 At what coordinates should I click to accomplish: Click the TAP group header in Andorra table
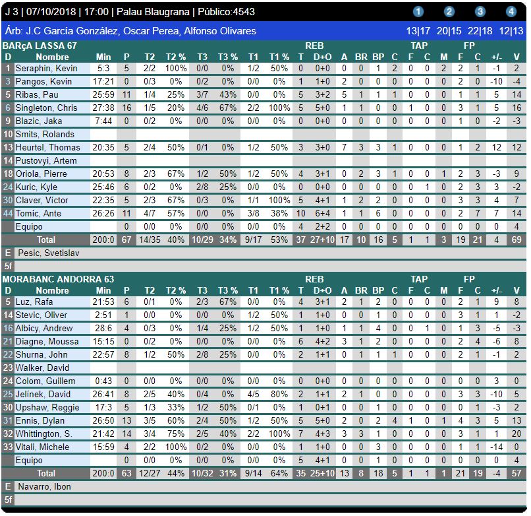pyautogui.click(x=419, y=279)
